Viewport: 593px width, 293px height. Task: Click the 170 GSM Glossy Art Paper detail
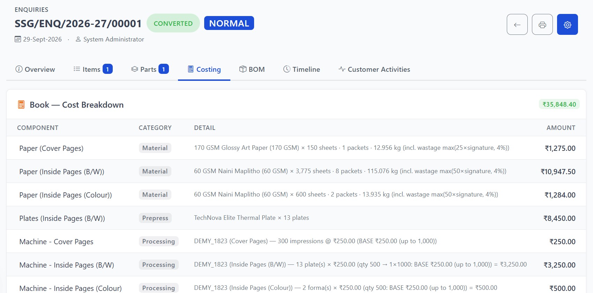351,148
